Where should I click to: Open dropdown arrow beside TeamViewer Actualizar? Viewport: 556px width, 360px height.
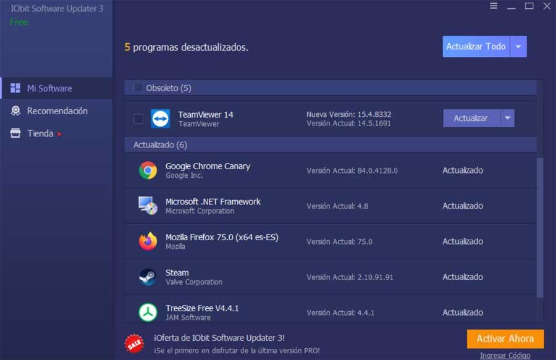pos(507,118)
